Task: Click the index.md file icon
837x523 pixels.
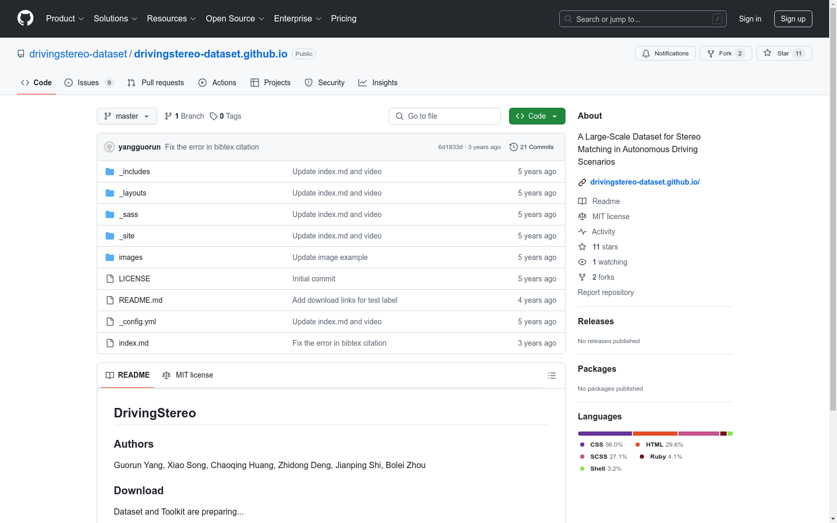Action: [x=110, y=343]
